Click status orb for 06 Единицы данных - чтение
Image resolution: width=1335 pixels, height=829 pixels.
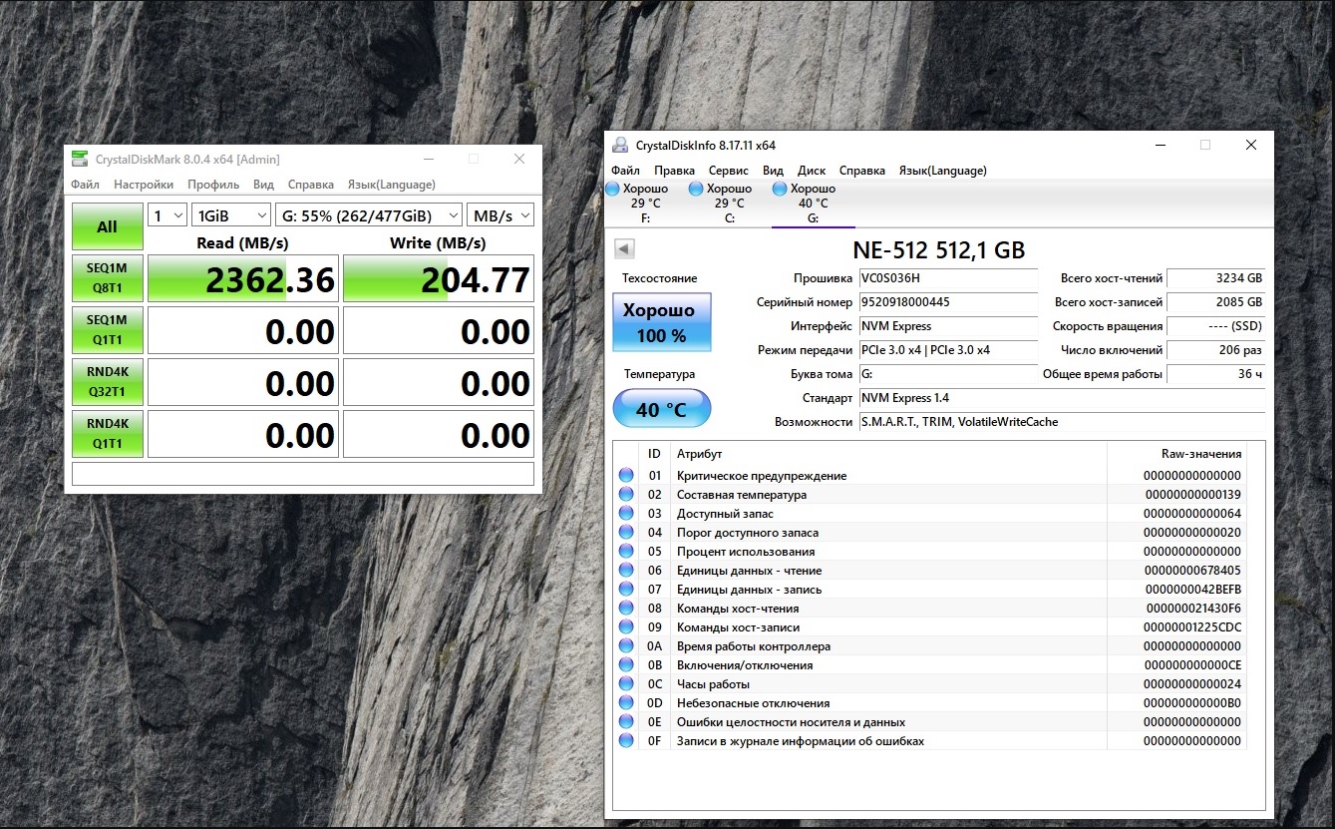point(626,571)
